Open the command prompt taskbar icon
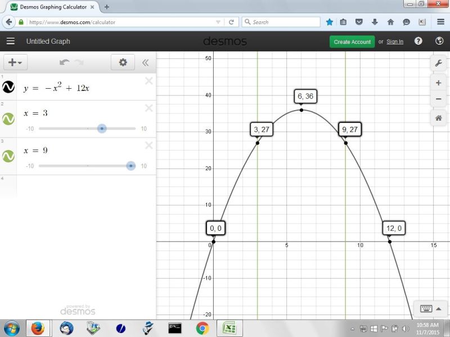The image size is (450, 337). 175,329
